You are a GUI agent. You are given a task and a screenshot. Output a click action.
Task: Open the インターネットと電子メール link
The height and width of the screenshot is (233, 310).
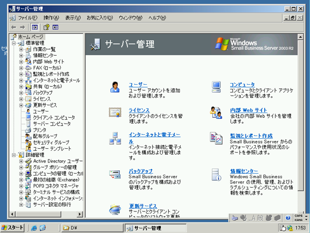click(x=154, y=138)
